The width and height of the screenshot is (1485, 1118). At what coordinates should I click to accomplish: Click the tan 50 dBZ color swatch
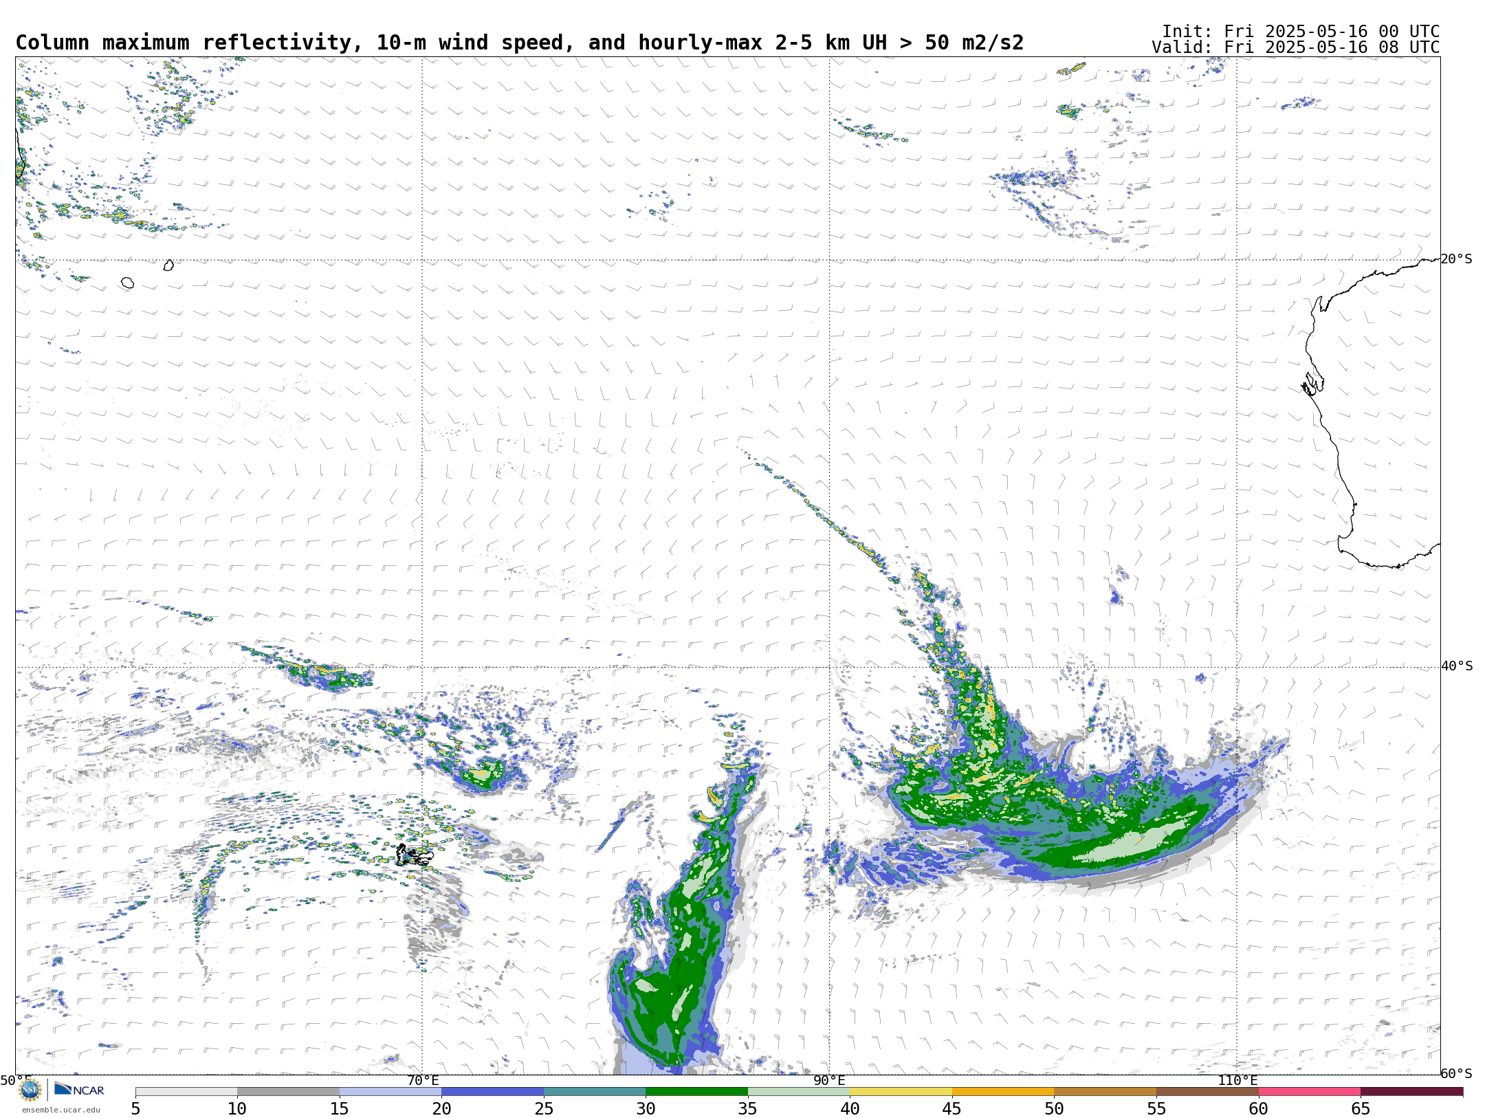click(1105, 1092)
